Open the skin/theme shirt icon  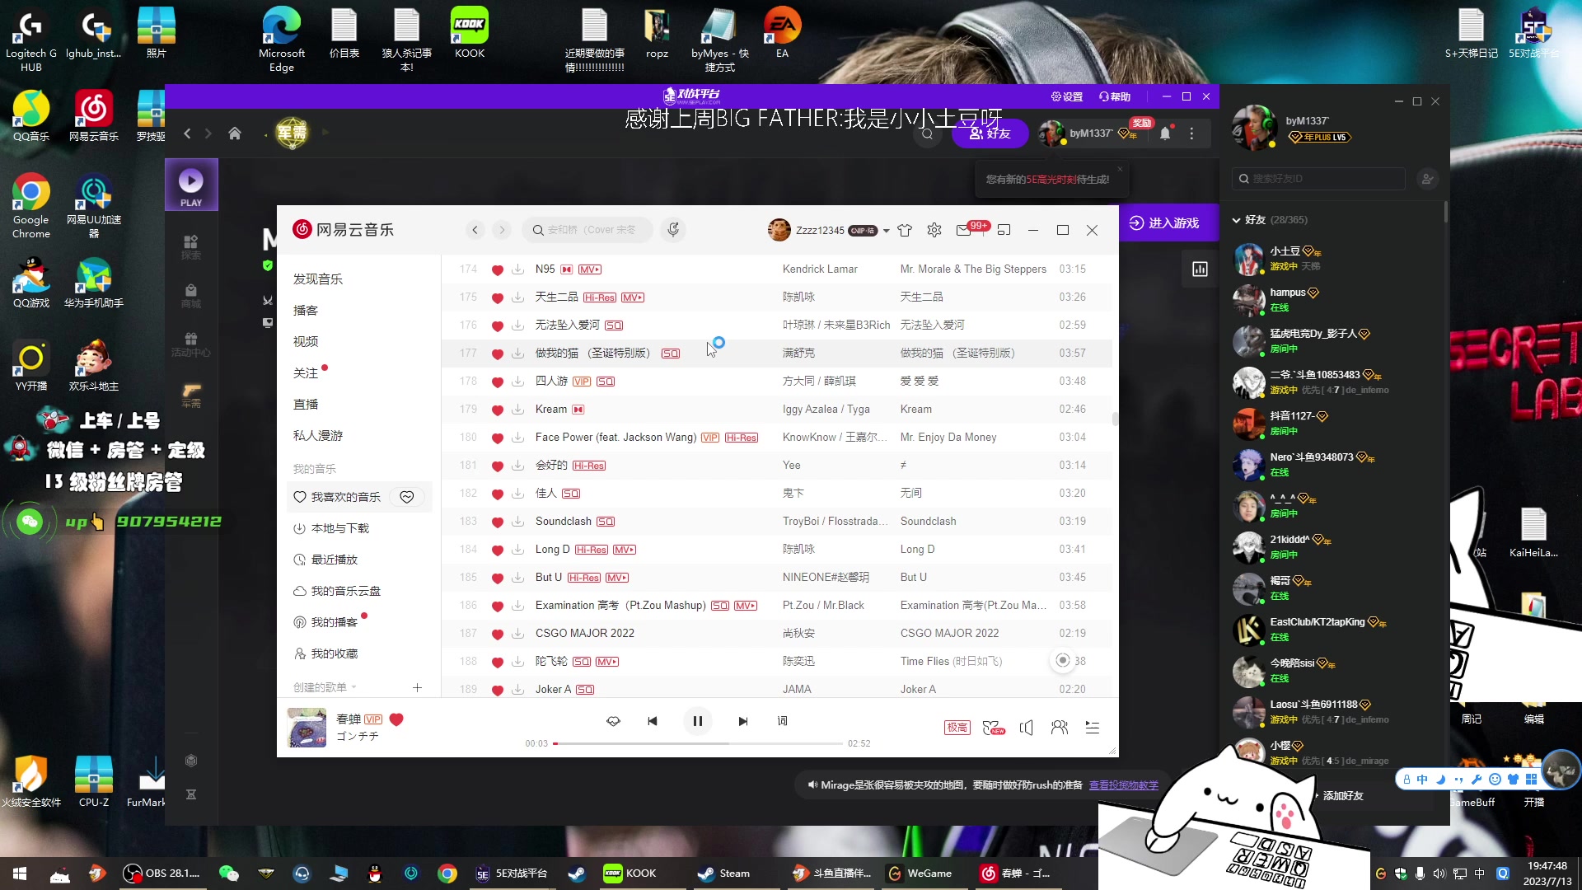coord(905,230)
